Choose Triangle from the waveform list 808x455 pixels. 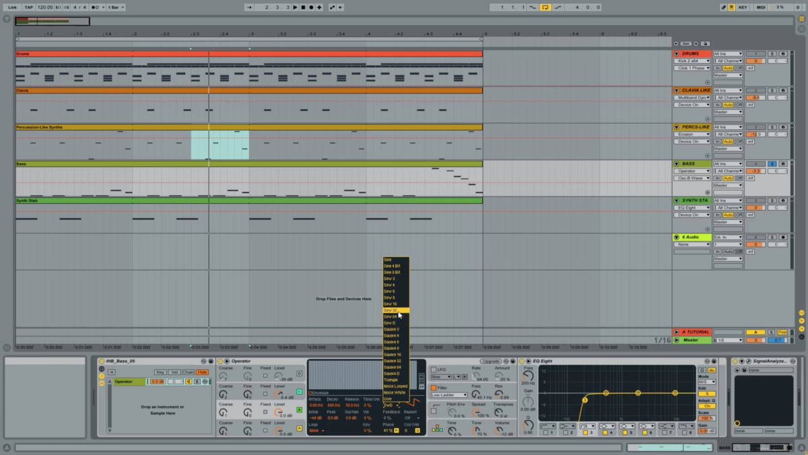click(396, 380)
